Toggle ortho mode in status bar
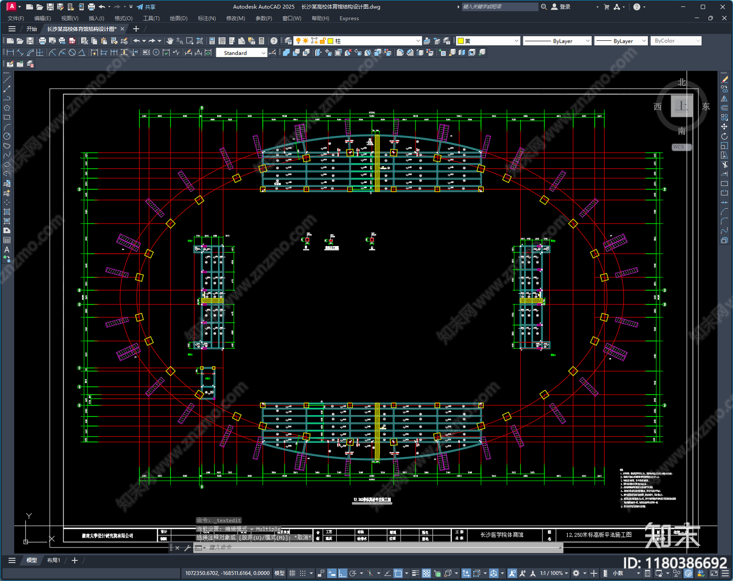Viewport: 733px width, 581px height. click(343, 573)
